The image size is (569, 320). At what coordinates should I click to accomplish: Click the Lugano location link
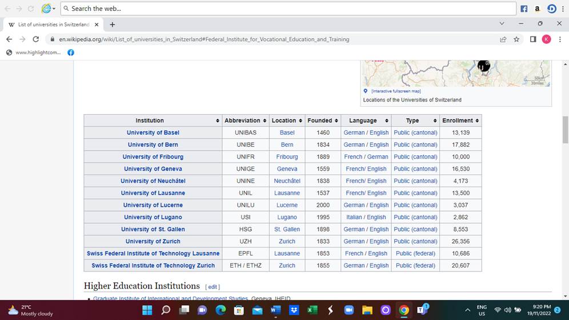[x=287, y=217]
